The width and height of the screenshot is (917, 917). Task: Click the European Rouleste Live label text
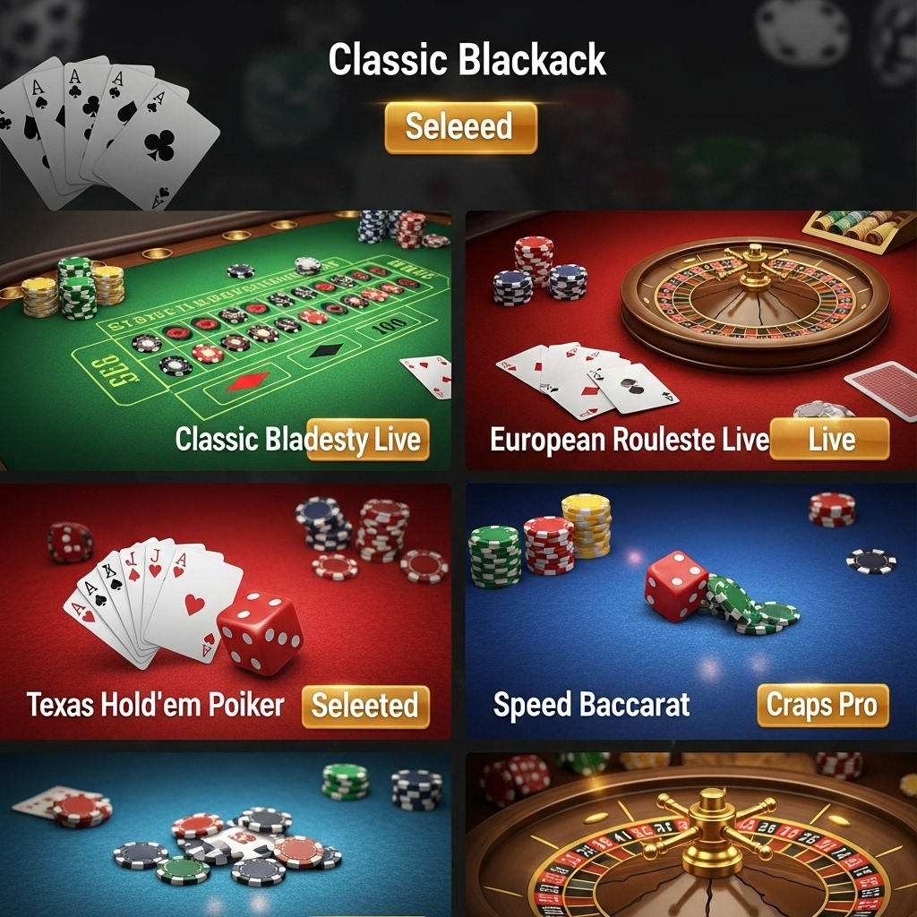[630, 440]
